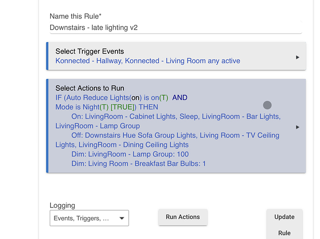The width and height of the screenshot is (320, 239).
Task: Open the Logging dropdown arrow
Action: coord(122,218)
